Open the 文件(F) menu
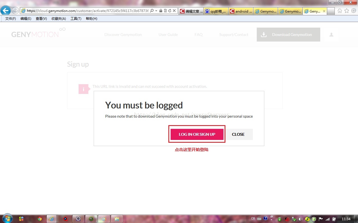Image resolution: width=358 pixels, height=223 pixels. tap(11, 19)
